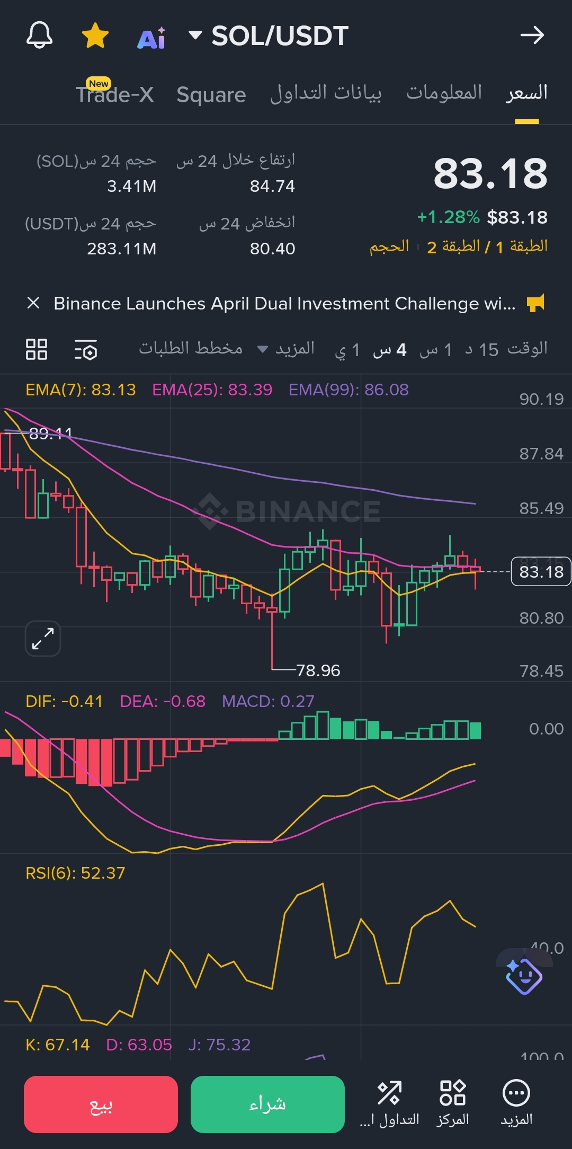This screenshot has height=1149, width=572.
Task: Switch to the Square tab
Action: click(x=211, y=94)
